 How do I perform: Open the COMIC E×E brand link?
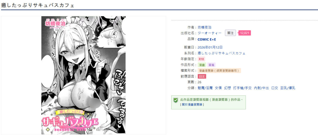tap(207, 39)
